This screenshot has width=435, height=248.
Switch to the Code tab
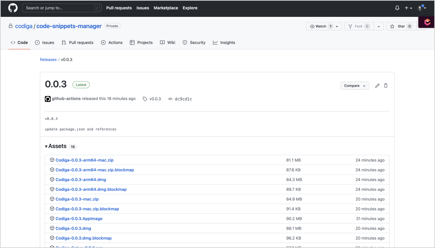click(19, 43)
